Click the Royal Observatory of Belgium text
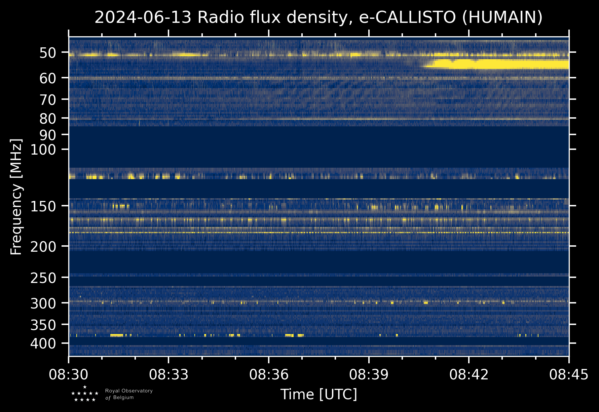 (128, 394)
